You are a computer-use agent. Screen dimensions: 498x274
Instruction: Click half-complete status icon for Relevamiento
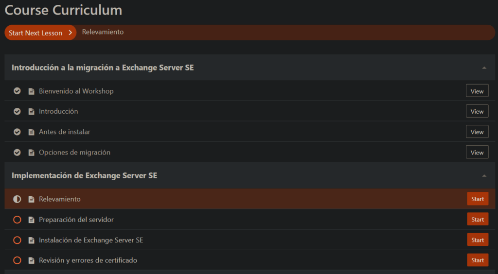point(17,199)
